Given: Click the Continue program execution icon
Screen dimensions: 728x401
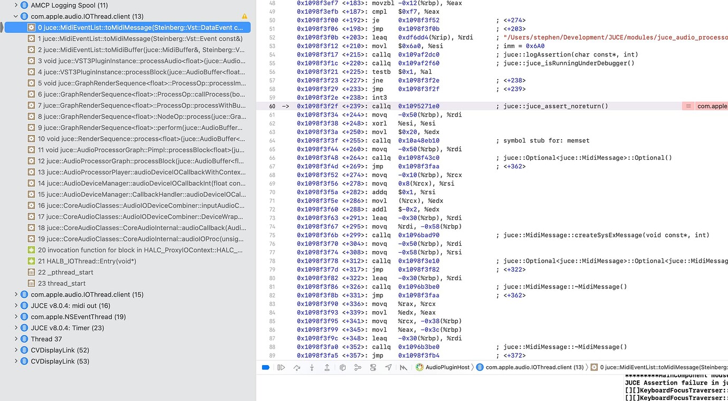Looking at the screenshot, I should pos(281,367).
